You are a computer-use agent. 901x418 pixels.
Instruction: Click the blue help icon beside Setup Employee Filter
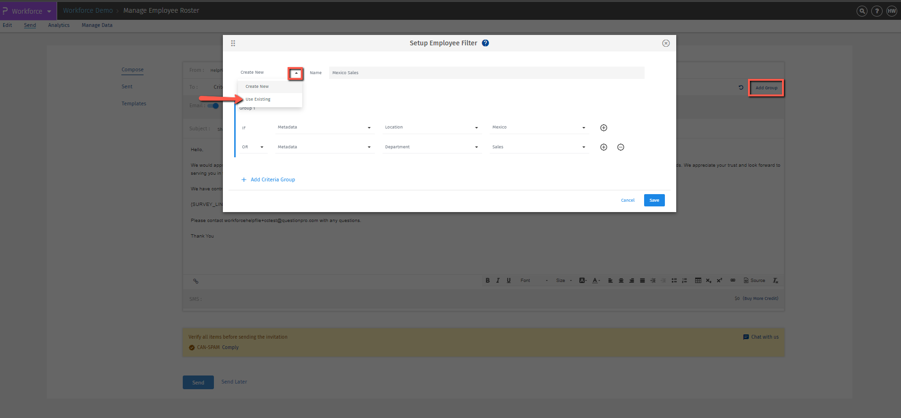click(x=485, y=43)
